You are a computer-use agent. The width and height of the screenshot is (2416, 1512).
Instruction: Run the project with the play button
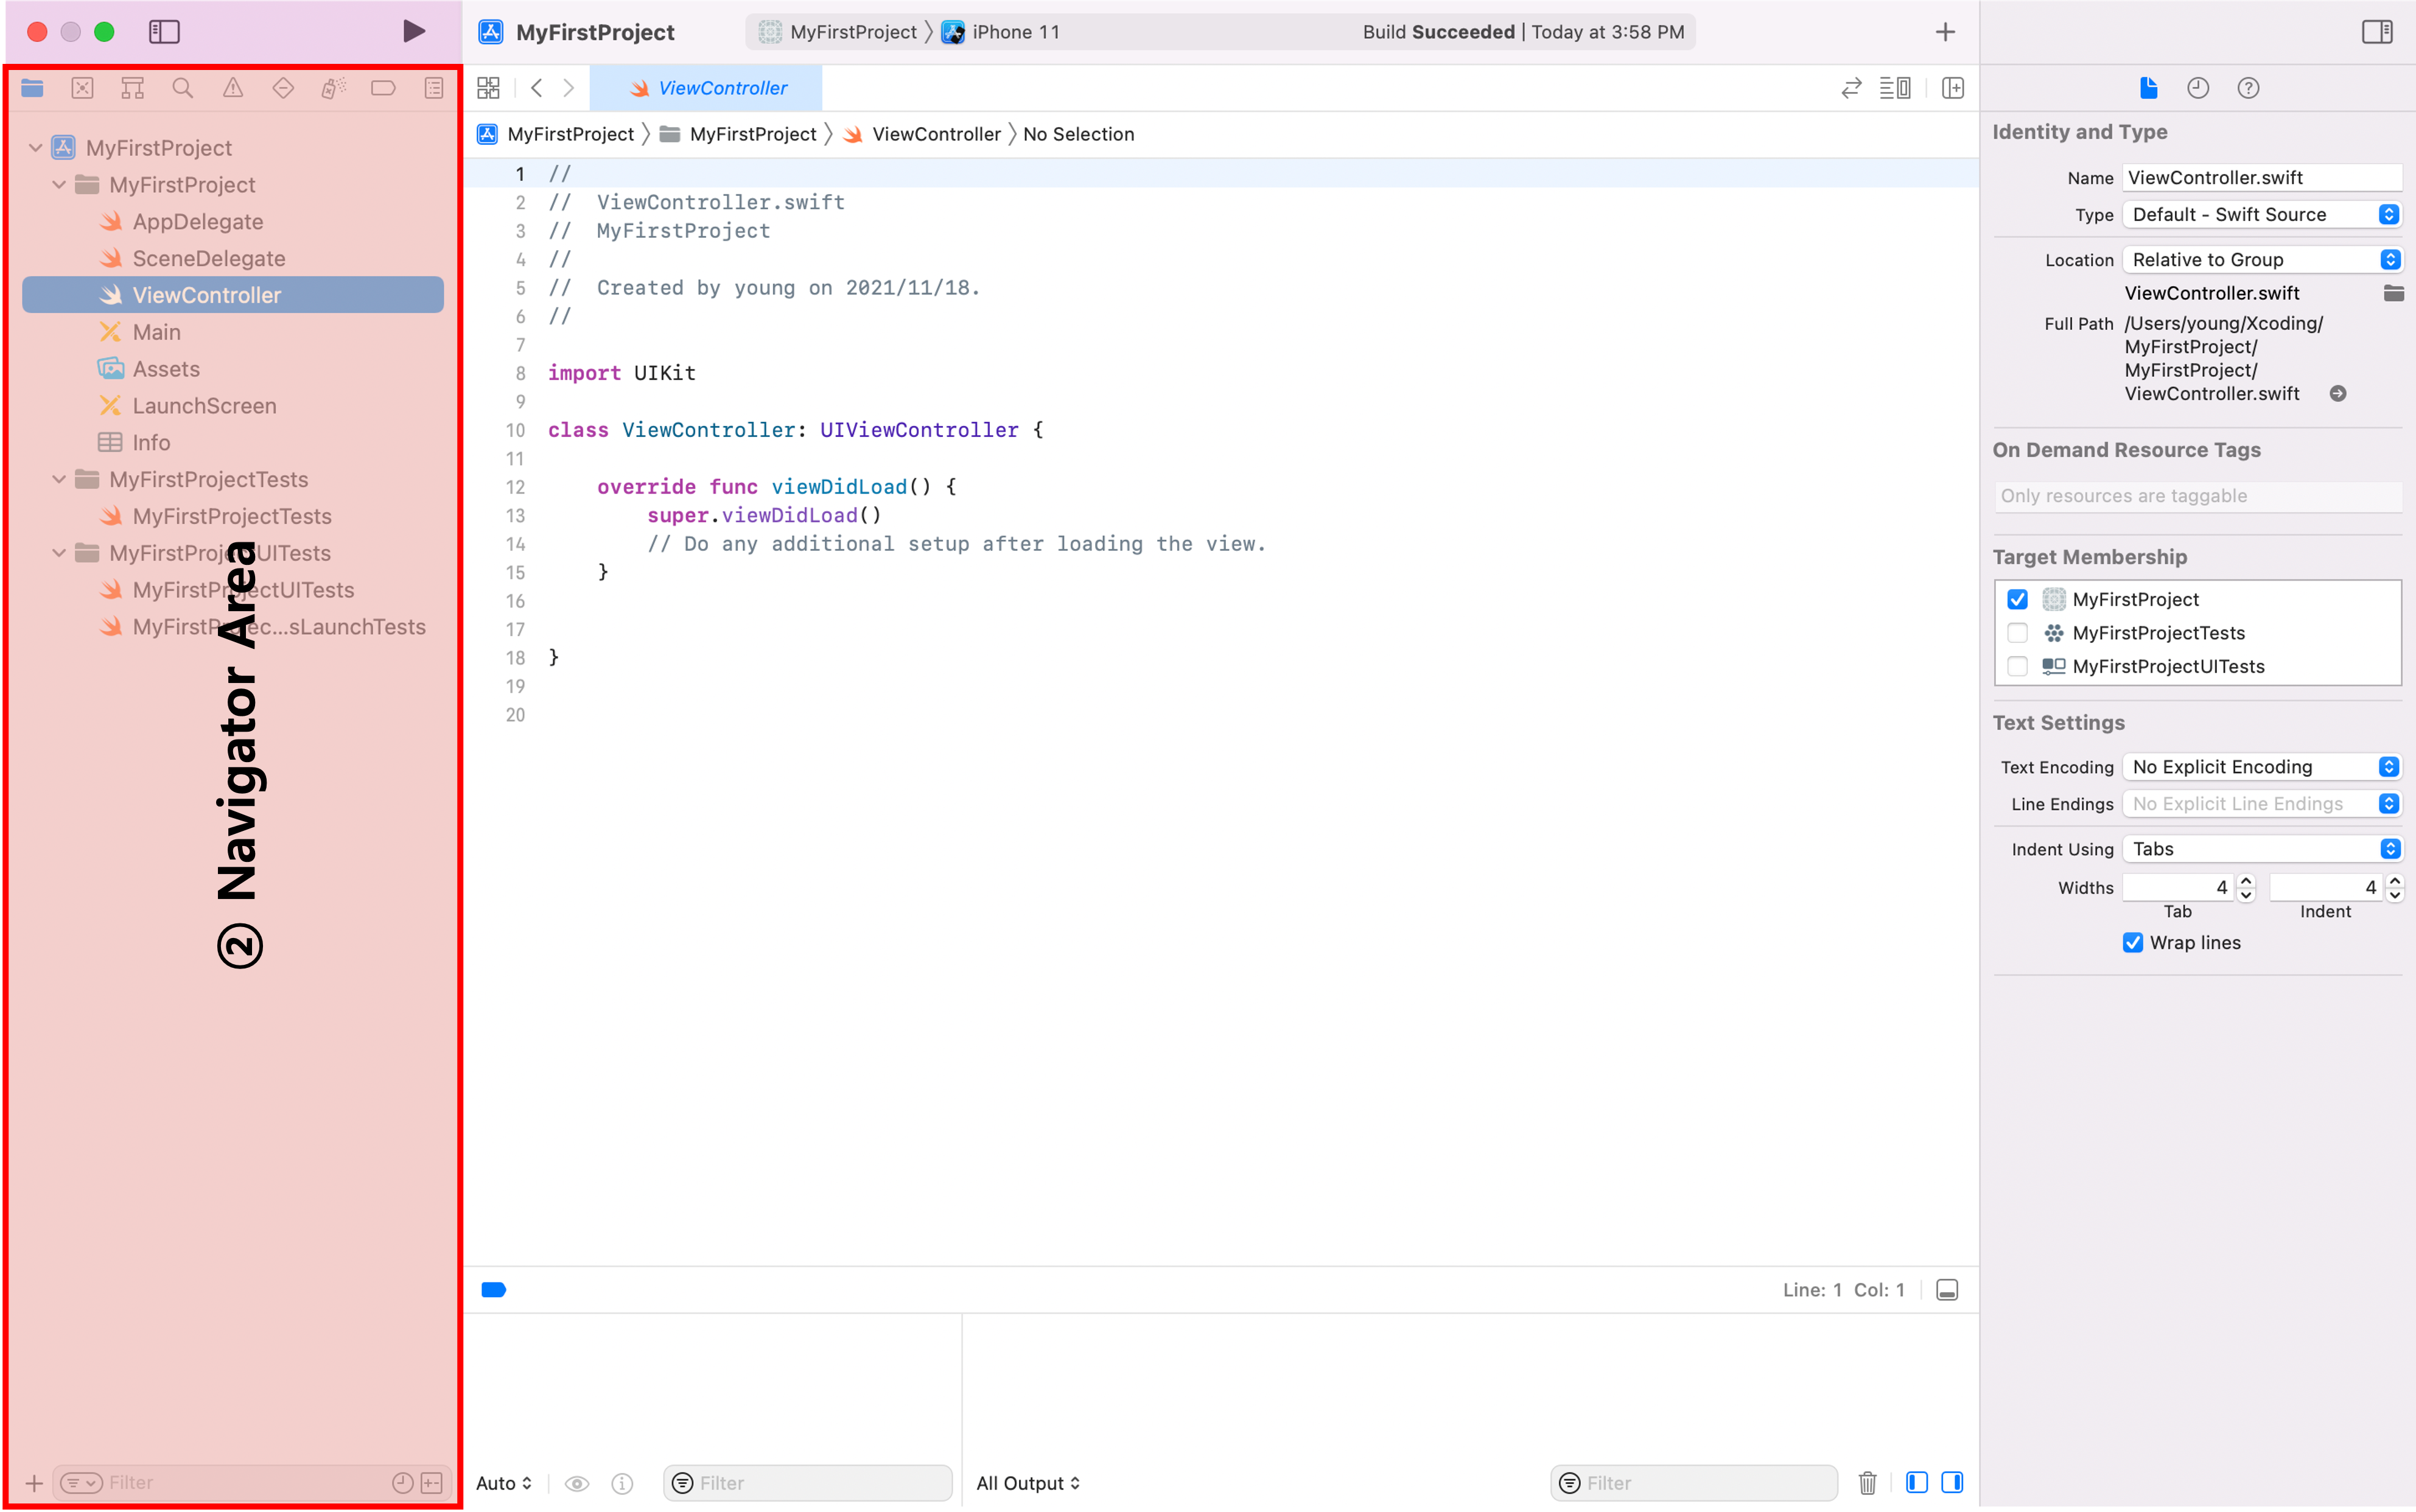[x=413, y=31]
